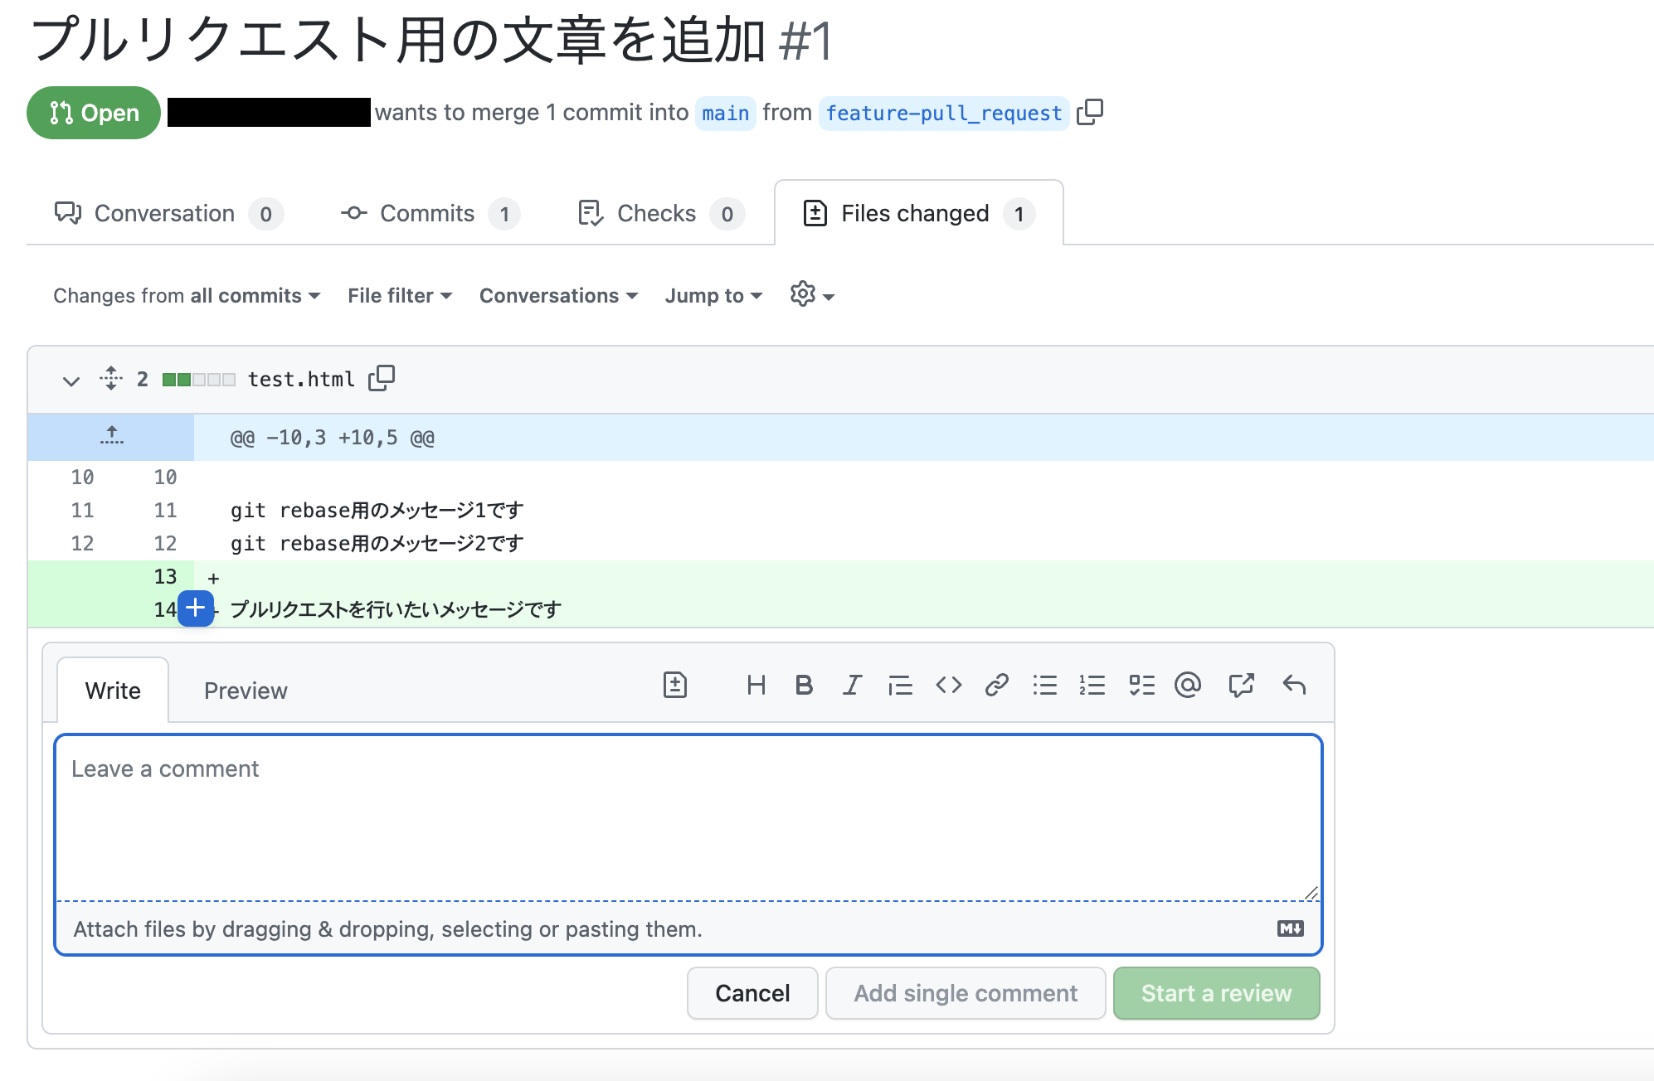1654x1081 pixels.
Task: Focus the Leave a comment text area
Action: point(688,817)
